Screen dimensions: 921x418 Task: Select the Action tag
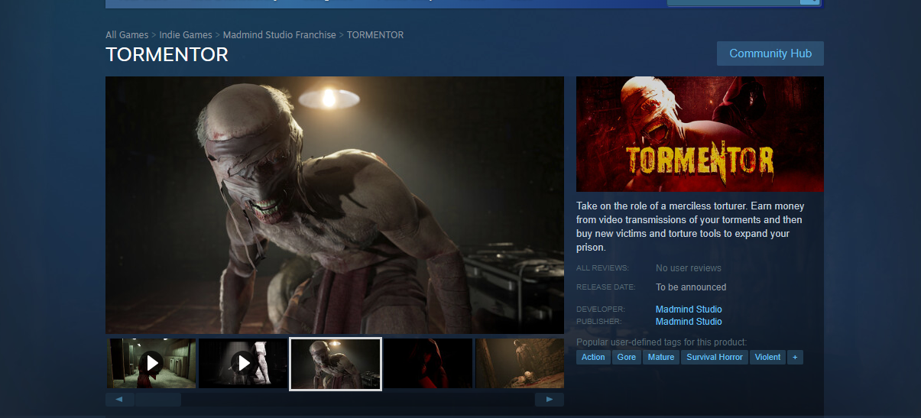click(593, 357)
